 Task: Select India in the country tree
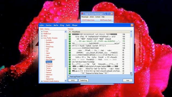[x=48, y=49]
